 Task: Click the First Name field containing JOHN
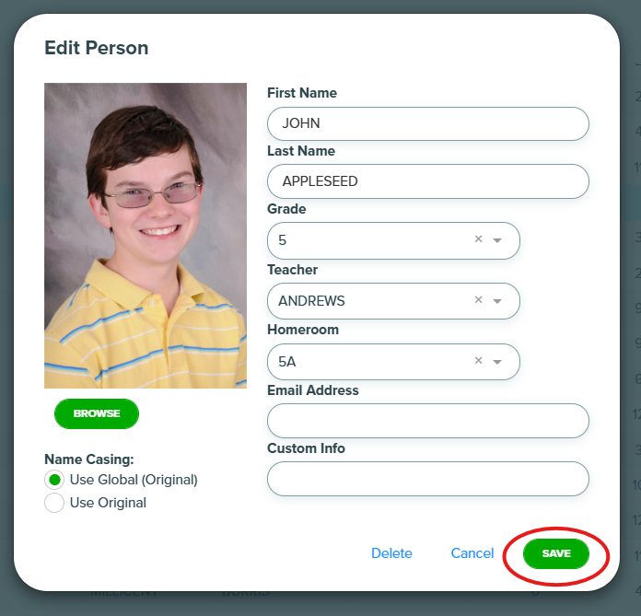428,124
